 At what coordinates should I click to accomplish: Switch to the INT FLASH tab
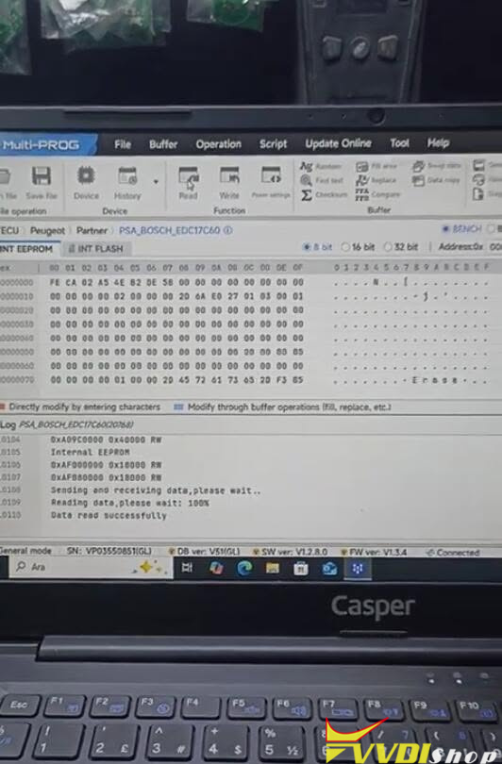click(95, 248)
